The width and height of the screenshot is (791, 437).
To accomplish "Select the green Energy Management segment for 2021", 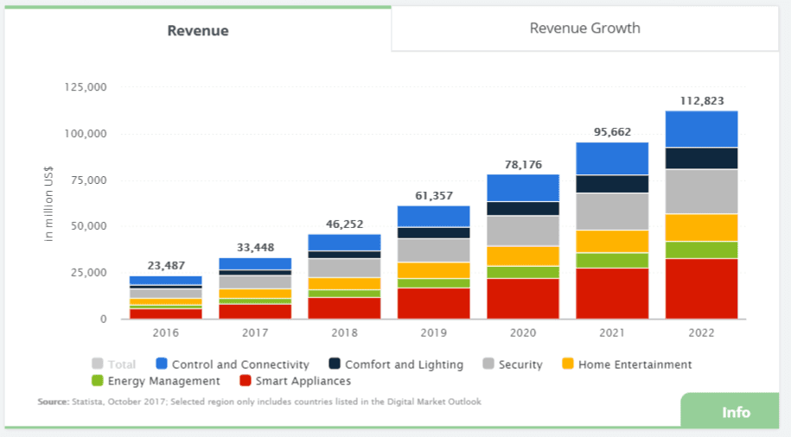I will click(612, 261).
